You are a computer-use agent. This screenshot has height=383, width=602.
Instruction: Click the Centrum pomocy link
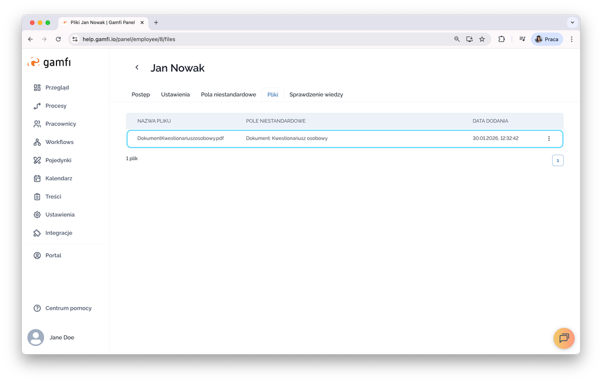pyautogui.click(x=68, y=308)
